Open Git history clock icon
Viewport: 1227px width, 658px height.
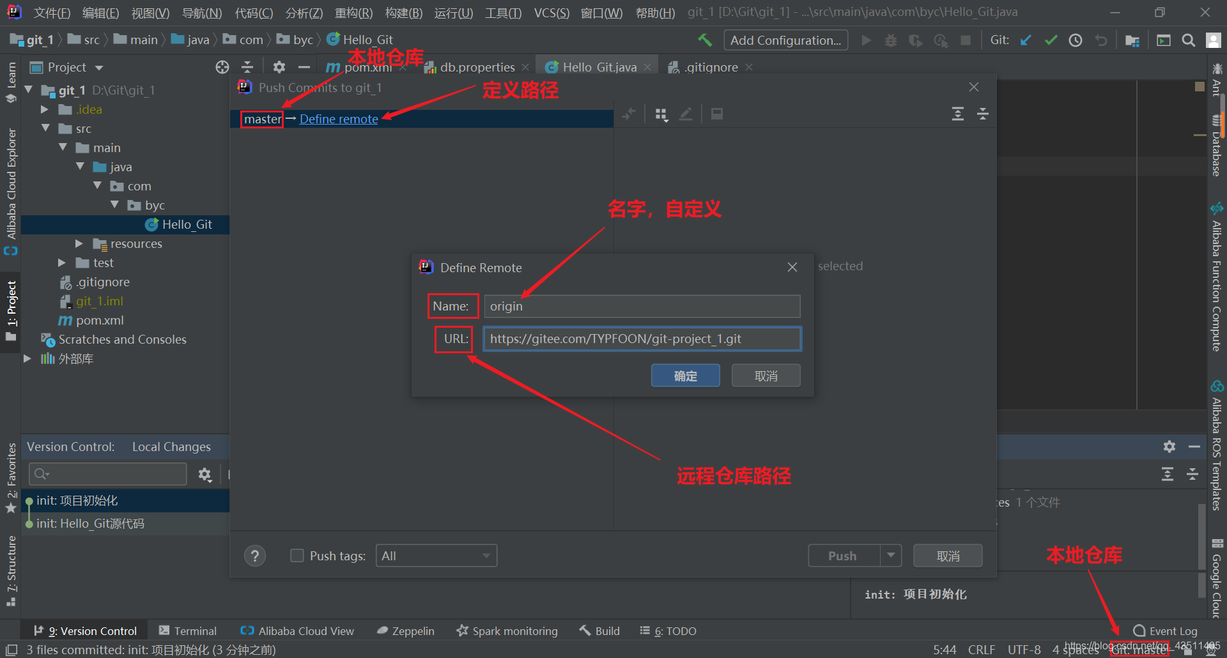pos(1076,40)
